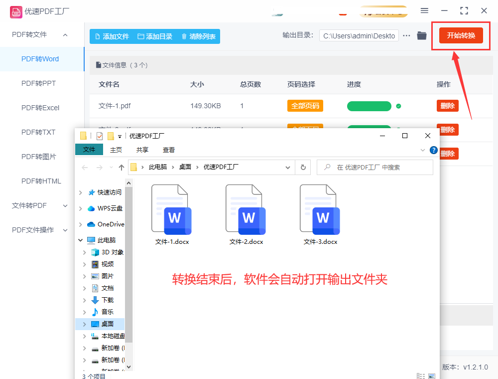Expand the 快速访问 tree node arrow

coord(80,192)
